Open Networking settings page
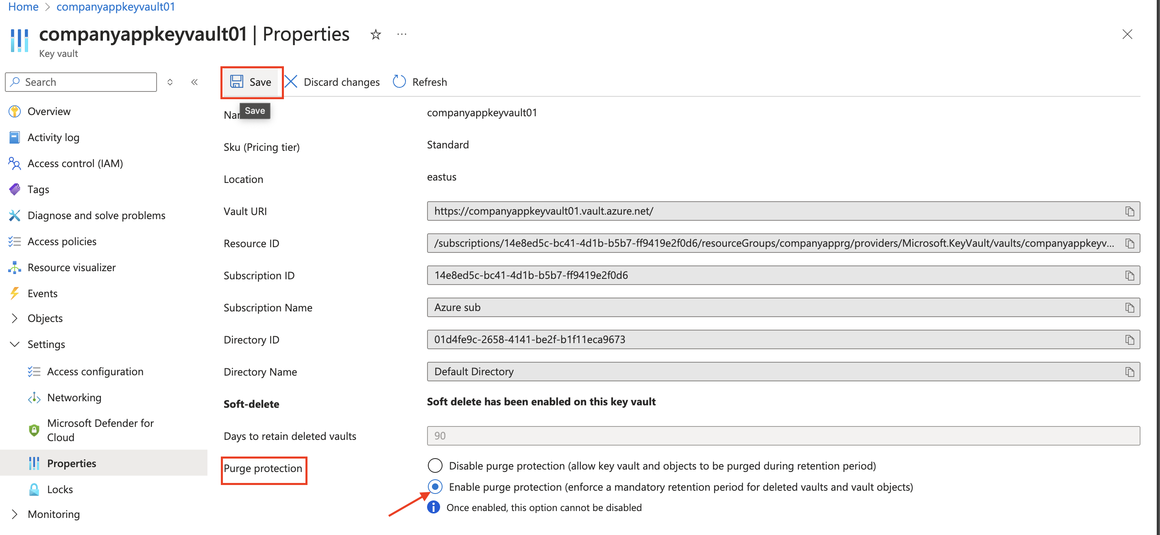This screenshot has height=535, width=1160. (x=74, y=398)
